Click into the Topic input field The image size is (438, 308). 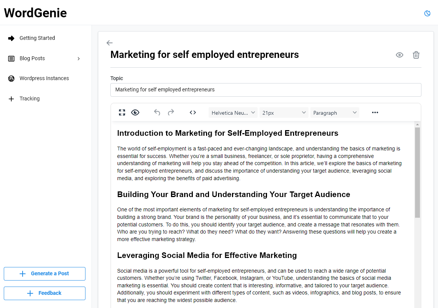pos(266,90)
